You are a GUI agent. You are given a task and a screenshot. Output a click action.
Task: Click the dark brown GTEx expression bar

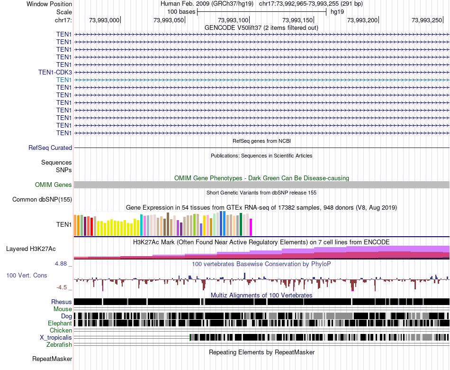(x=168, y=224)
